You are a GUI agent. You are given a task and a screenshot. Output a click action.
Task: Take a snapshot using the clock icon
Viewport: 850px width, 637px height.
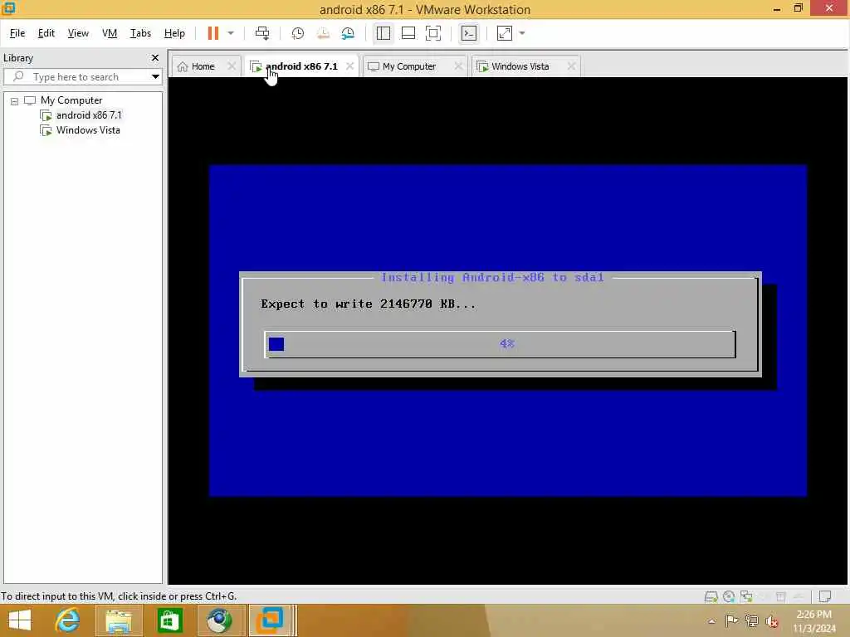pyautogui.click(x=298, y=33)
